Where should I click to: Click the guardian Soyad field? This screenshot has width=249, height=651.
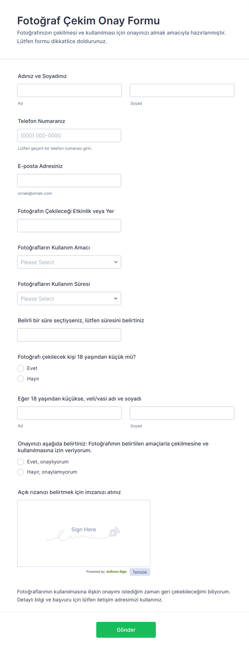pyautogui.click(x=182, y=413)
